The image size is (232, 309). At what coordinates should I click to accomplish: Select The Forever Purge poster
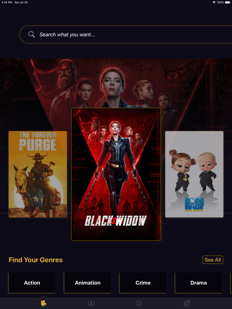(38, 174)
